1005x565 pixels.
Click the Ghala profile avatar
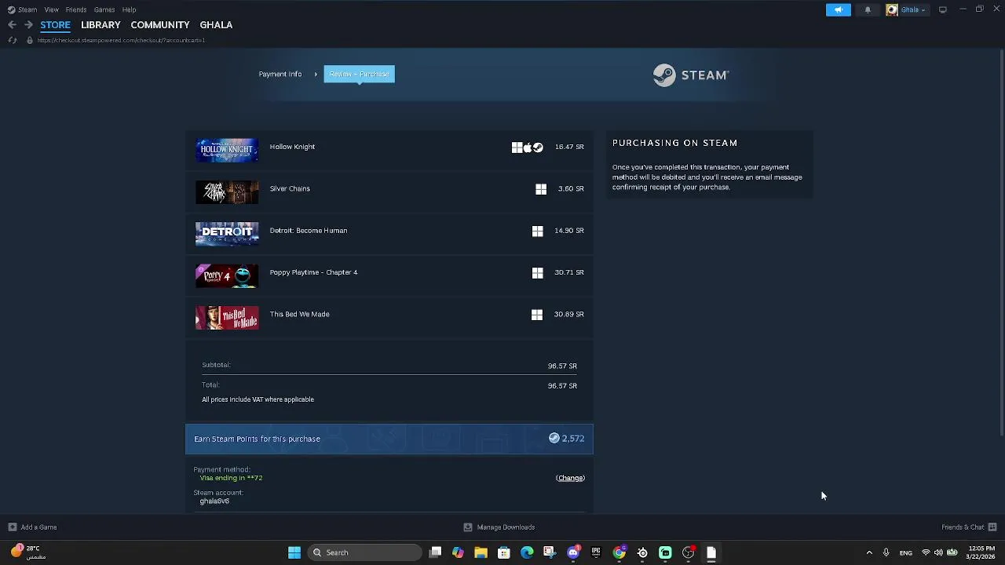tap(892, 9)
